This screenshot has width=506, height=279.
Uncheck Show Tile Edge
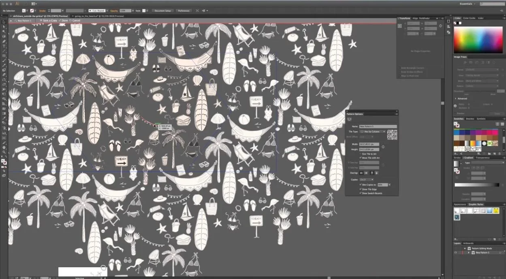pos(361,189)
